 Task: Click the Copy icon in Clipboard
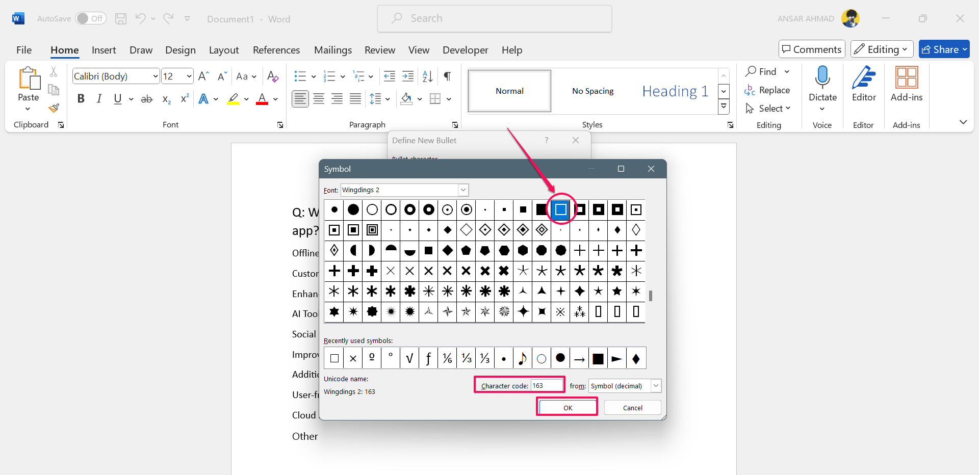coord(54,90)
